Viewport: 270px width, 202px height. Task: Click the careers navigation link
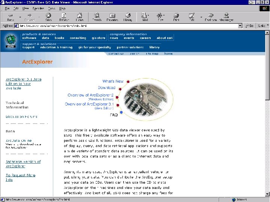click(145, 38)
